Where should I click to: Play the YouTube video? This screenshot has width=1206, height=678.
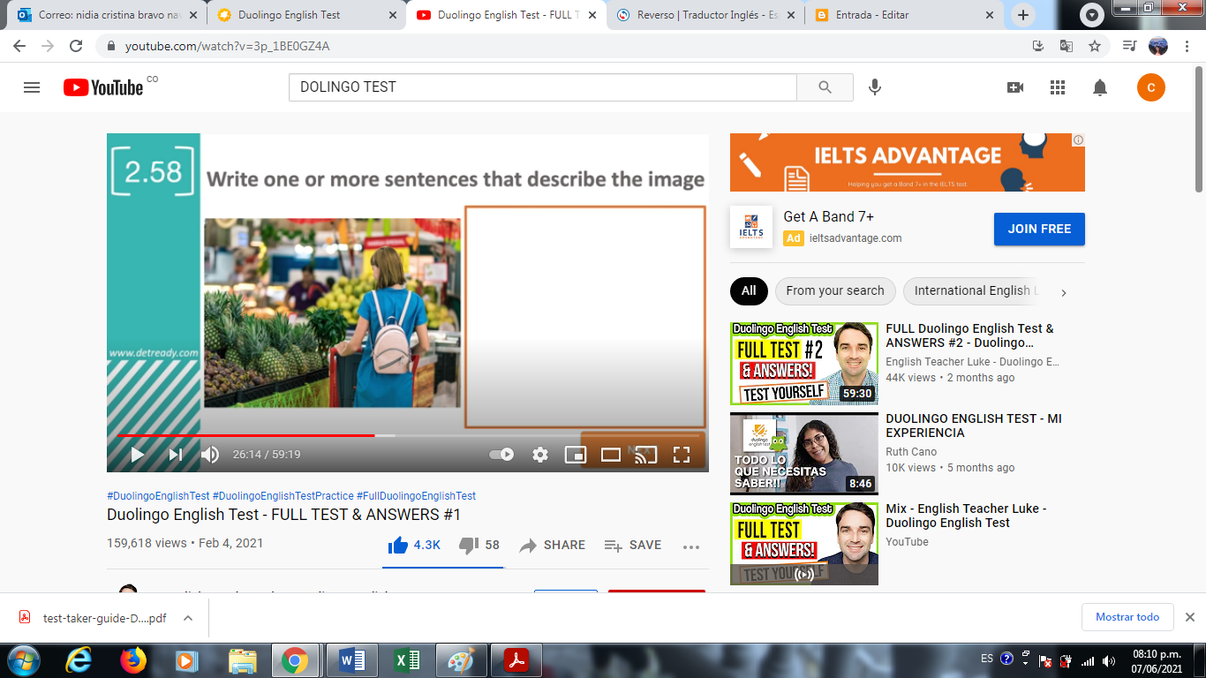click(138, 455)
